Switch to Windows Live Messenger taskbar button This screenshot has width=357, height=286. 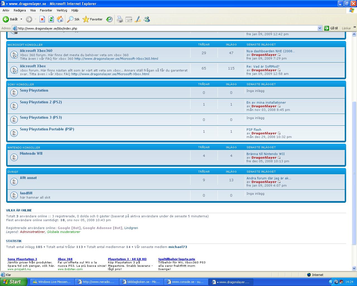tap(52, 282)
